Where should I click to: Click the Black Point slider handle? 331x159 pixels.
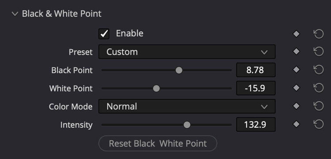[179, 70]
